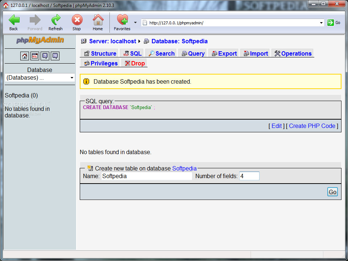Minimize the browser window

[x=314, y=4]
